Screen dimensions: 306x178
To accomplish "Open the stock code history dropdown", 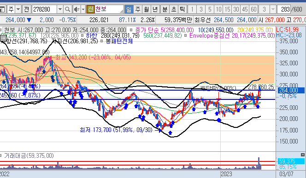I will point(60,9).
